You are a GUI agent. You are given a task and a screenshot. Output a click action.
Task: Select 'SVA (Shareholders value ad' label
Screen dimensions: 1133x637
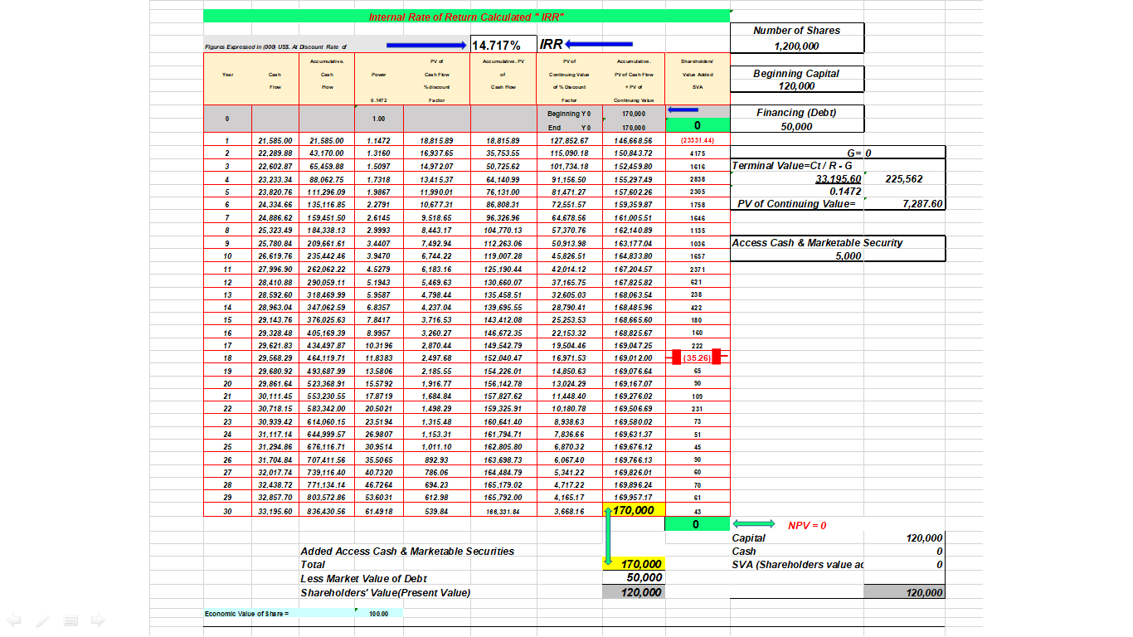click(x=797, y=565)
